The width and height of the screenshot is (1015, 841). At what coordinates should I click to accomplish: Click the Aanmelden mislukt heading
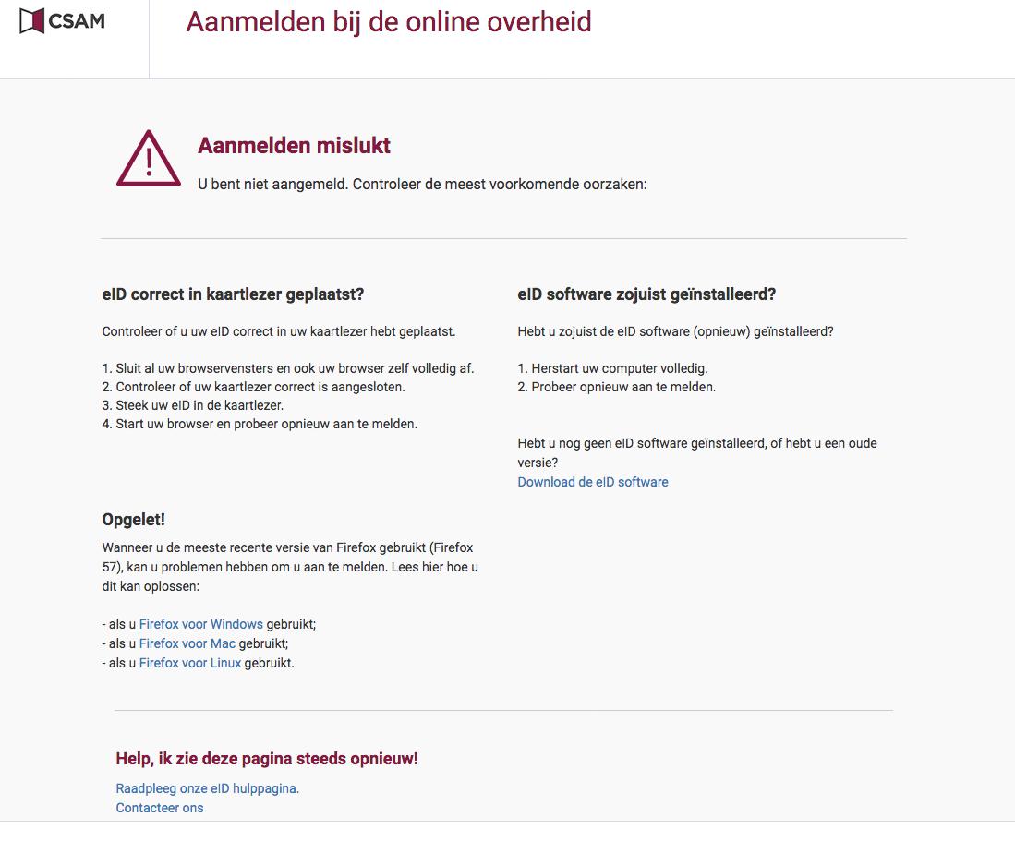tap(294, 146)
